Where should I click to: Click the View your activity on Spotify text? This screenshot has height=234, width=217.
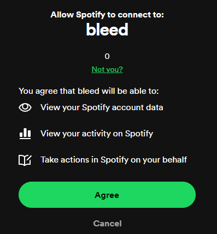pos(97,134)
